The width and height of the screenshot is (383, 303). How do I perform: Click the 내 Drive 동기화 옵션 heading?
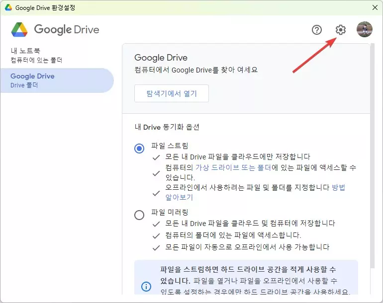167,127
